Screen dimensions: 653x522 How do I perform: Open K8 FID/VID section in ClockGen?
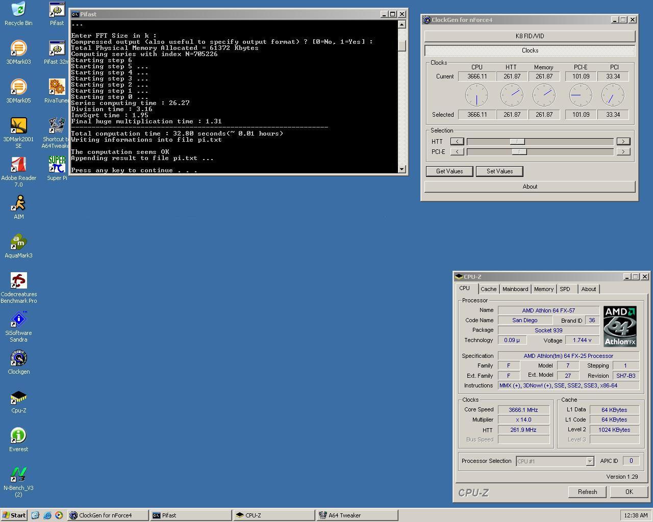click(x=530, y=36)
